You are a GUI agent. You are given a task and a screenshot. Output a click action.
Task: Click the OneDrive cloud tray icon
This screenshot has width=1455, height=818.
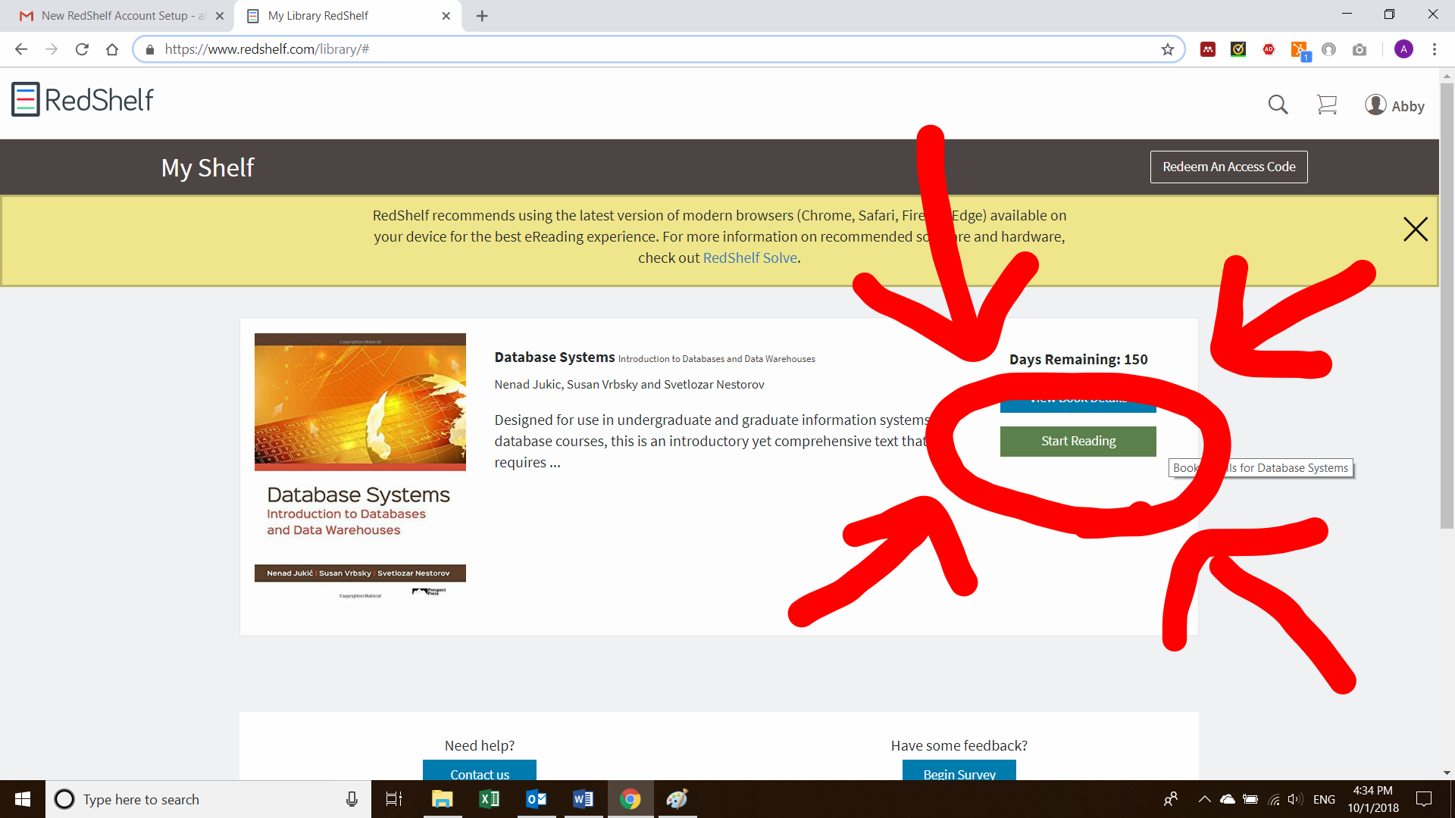point(1228,799)
